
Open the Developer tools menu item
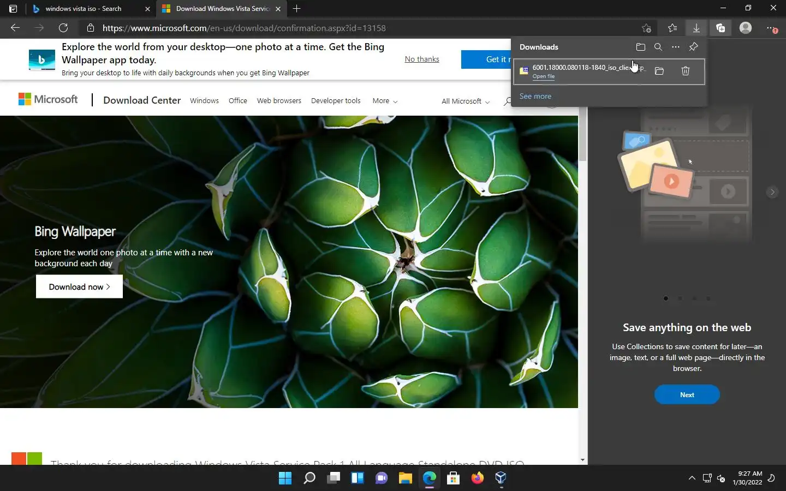336,101
